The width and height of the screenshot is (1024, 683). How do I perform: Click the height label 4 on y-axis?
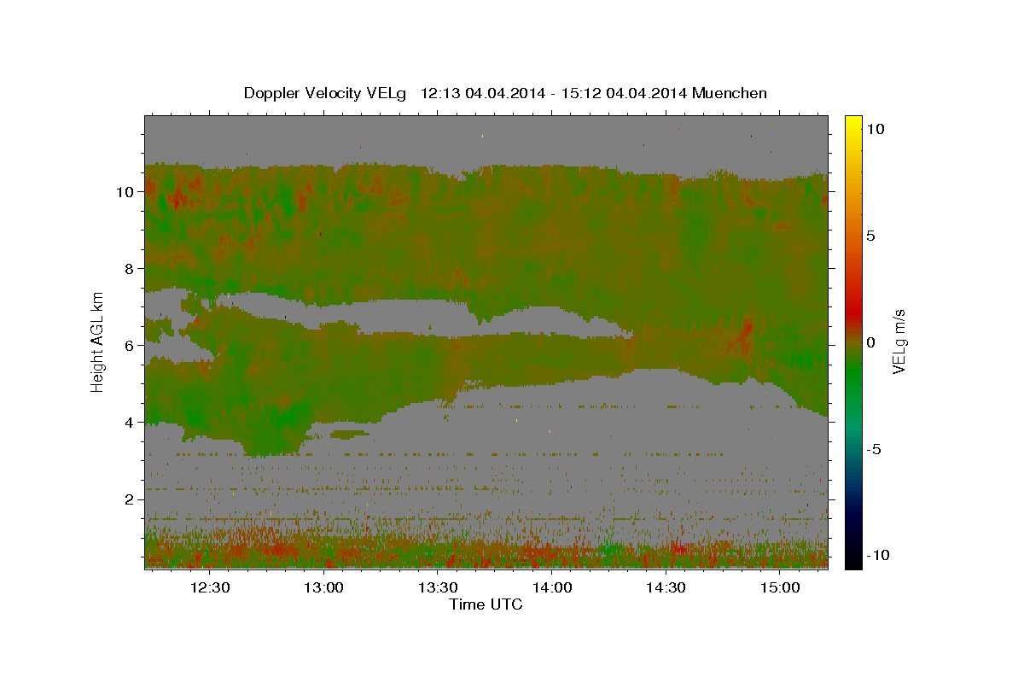click(x=128, y=423)
